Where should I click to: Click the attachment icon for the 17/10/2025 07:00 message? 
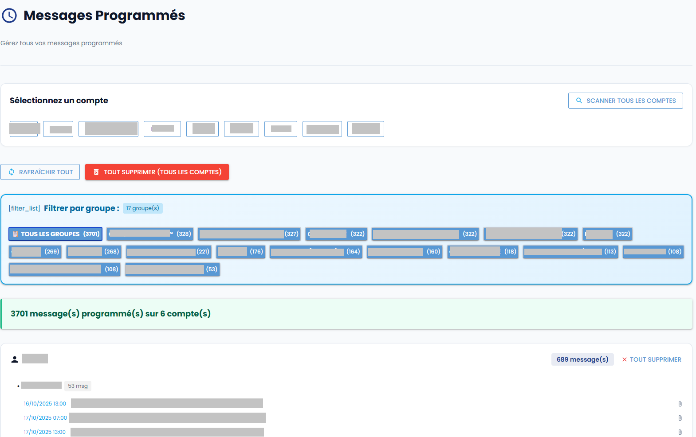tap(680, 418)
